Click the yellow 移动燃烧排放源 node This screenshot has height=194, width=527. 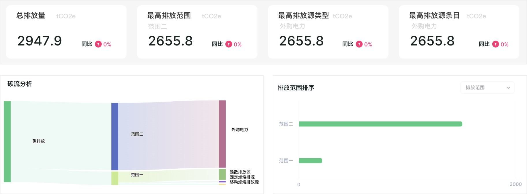pos(222,184)
